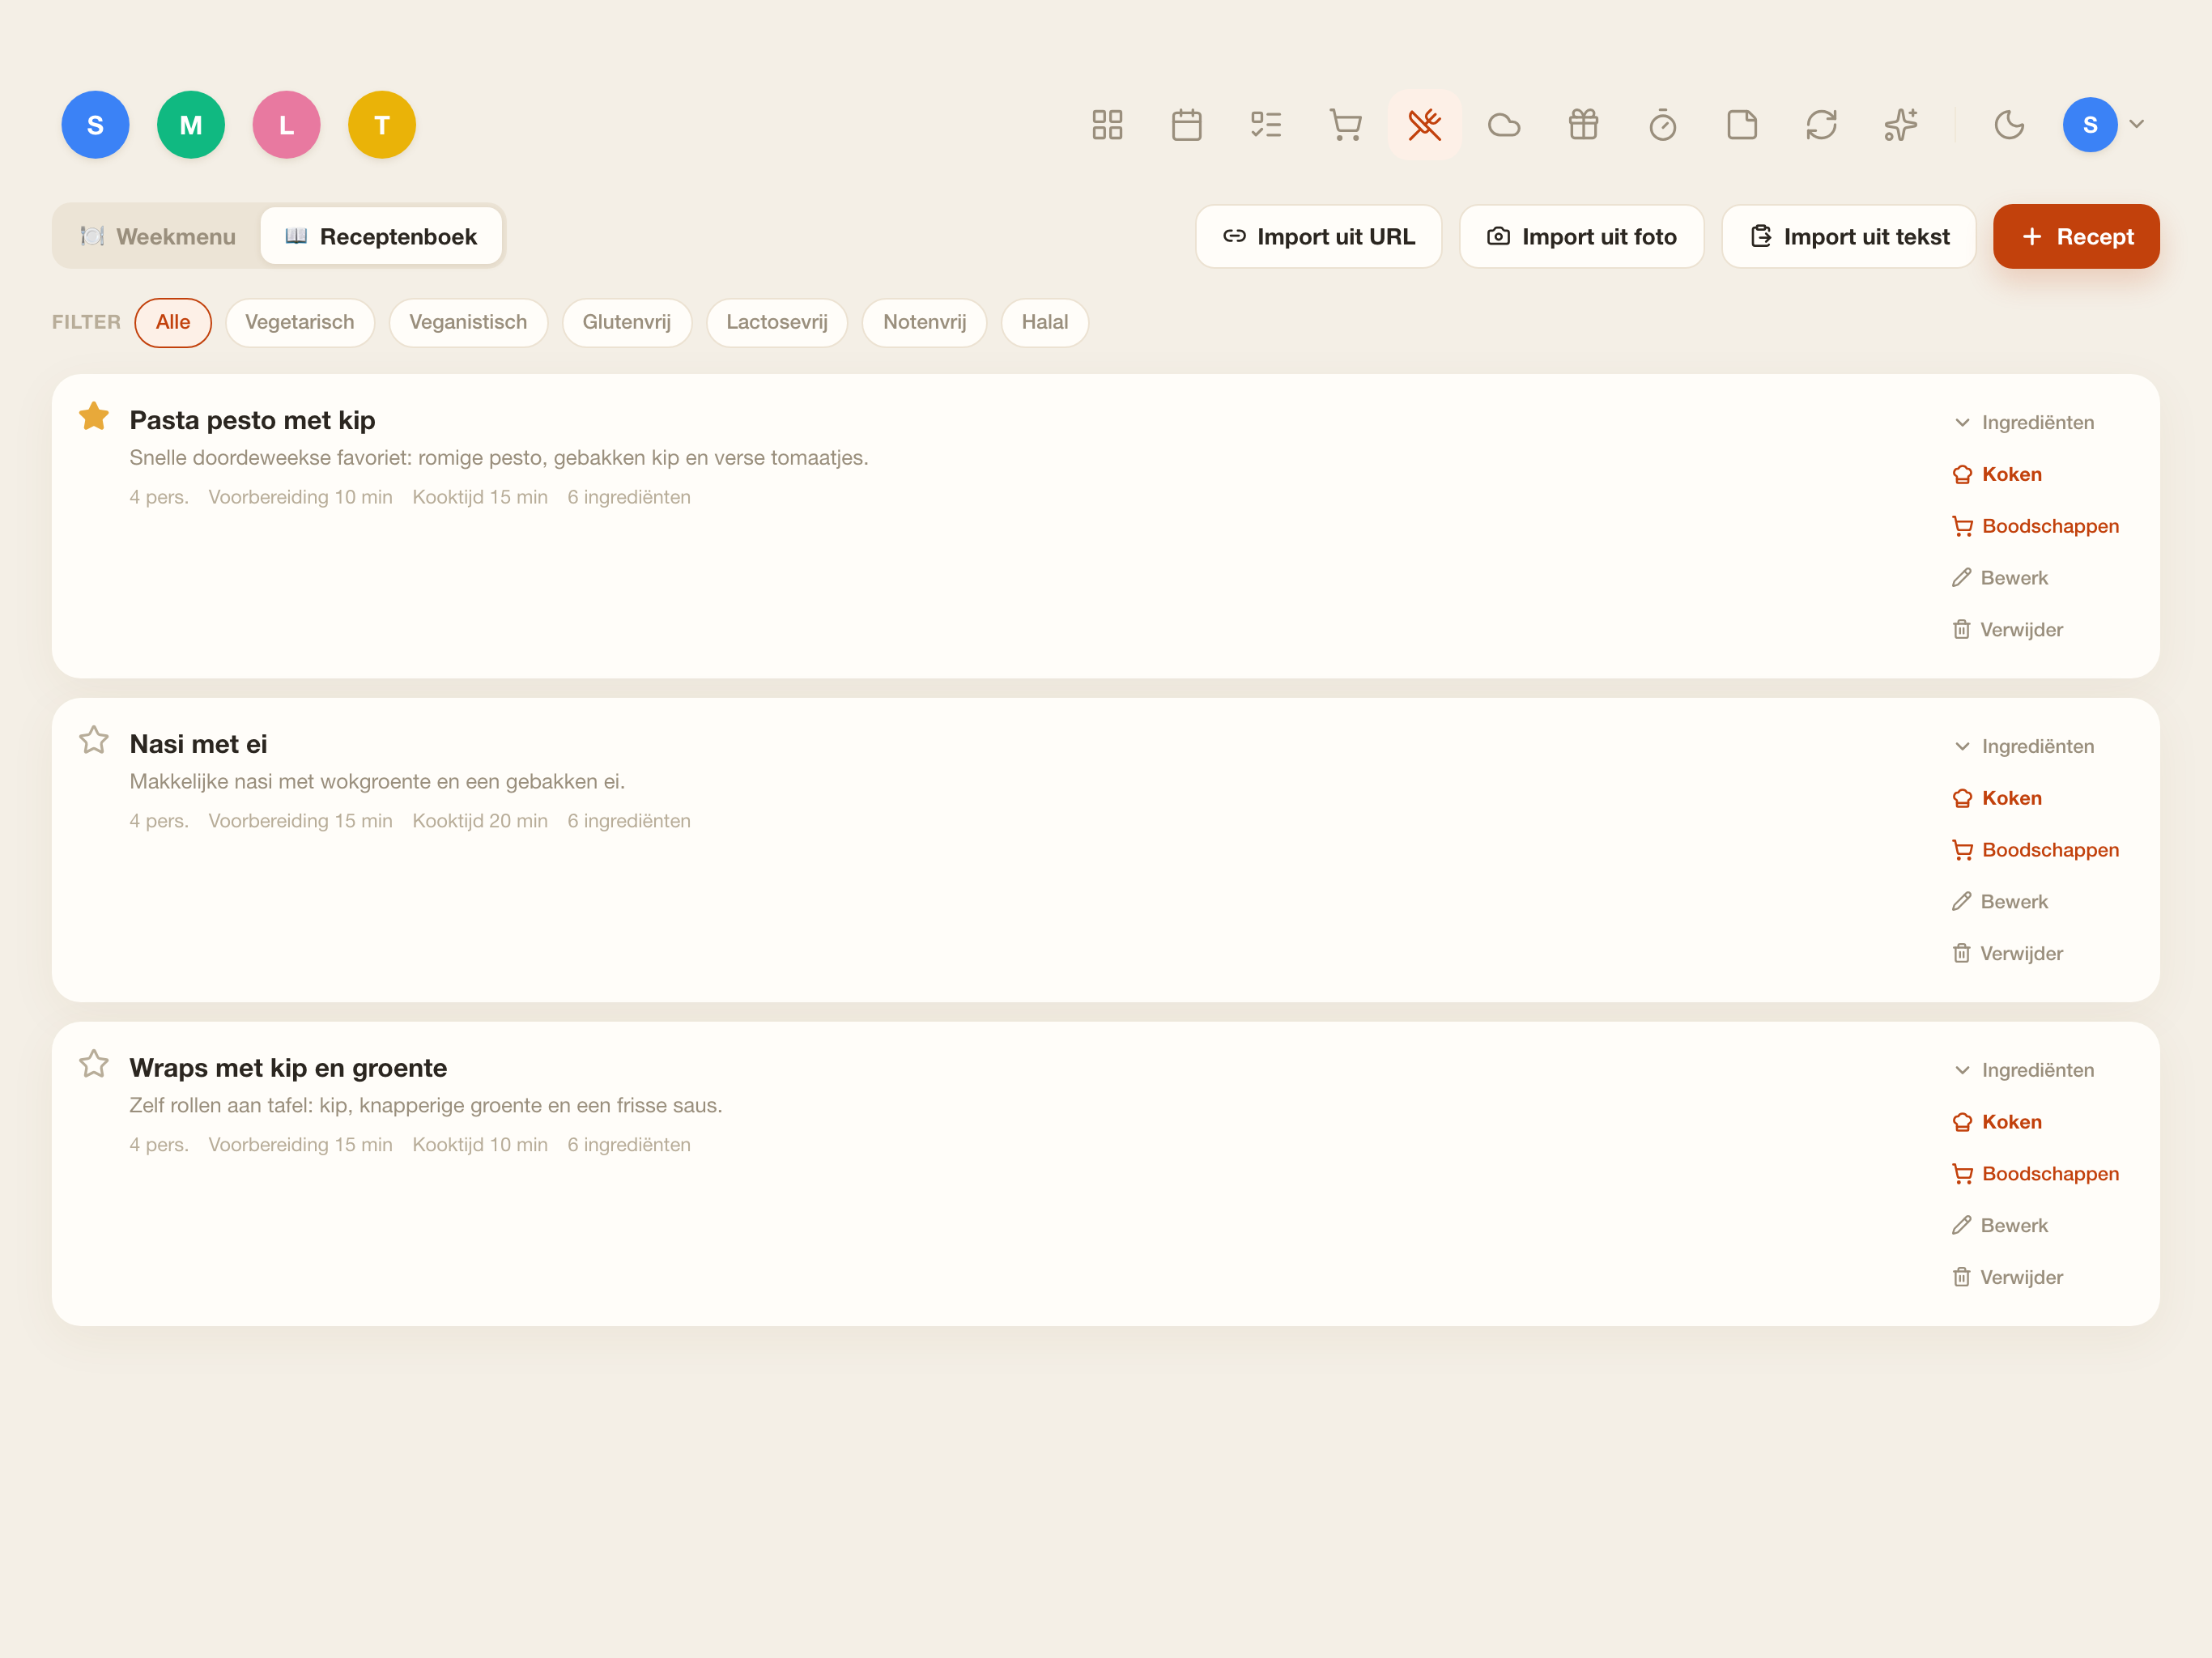
Task: Open the notes sticky page icon
Action: point(1742,125)
